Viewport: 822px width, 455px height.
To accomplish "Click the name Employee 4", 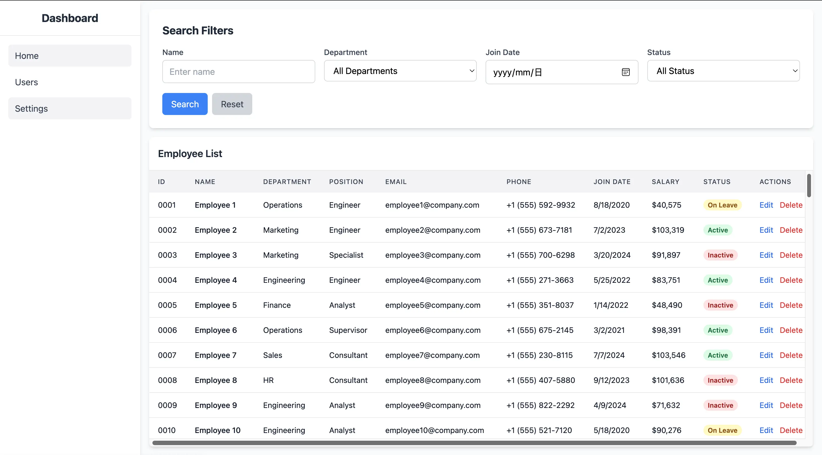I will pyautogui.click(x=216, y=280).
